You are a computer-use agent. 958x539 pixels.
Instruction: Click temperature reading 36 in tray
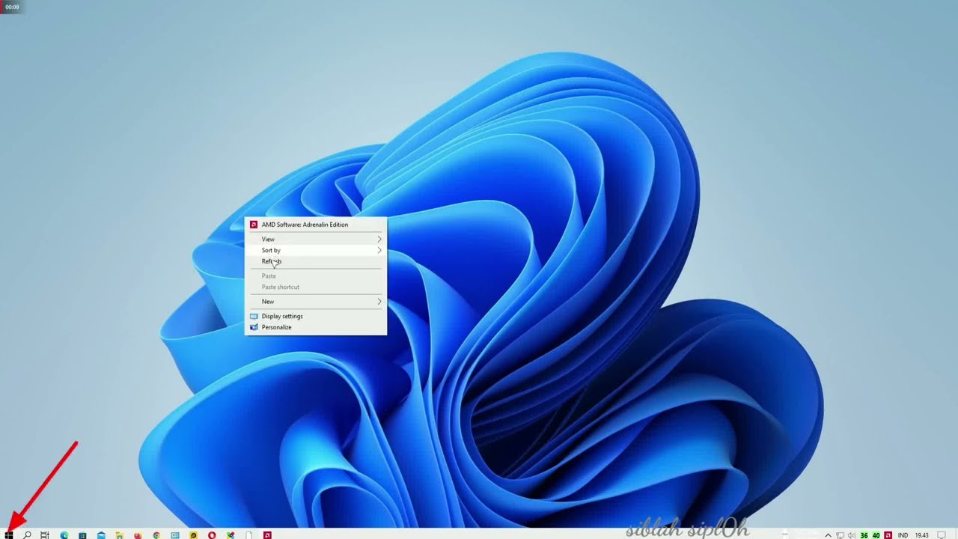click(x=864, y=535)
